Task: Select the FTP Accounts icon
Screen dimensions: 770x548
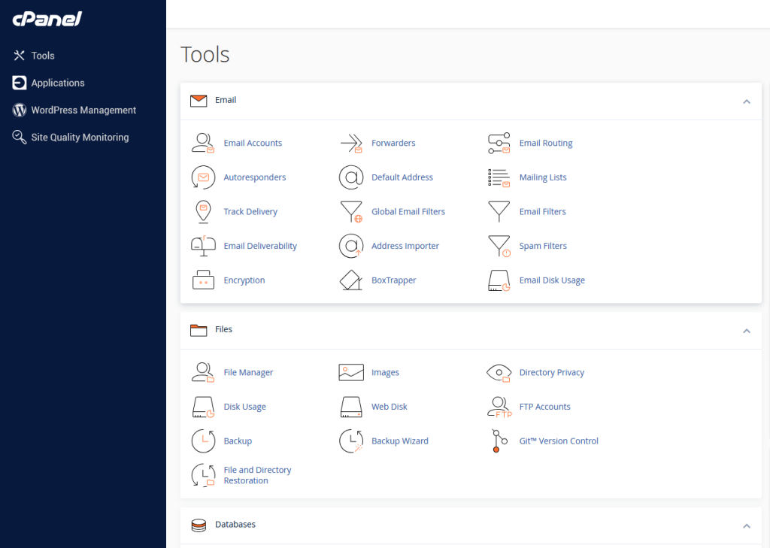Action: (499, 407)
